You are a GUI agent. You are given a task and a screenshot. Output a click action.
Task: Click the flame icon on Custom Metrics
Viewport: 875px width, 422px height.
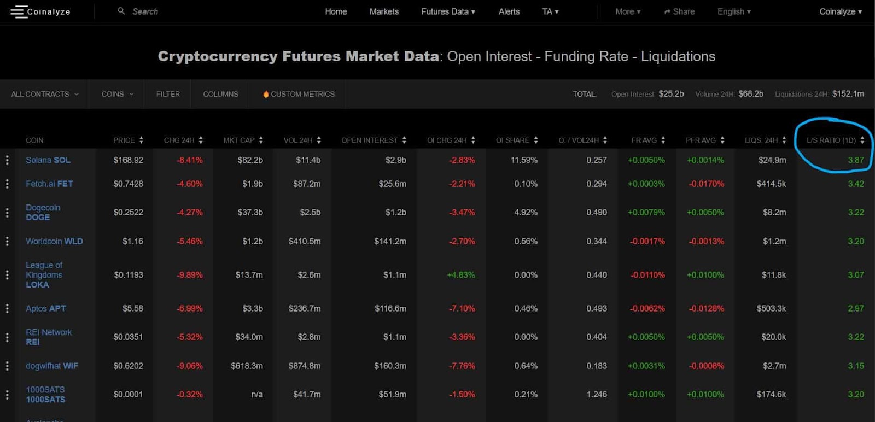point(266,94)
